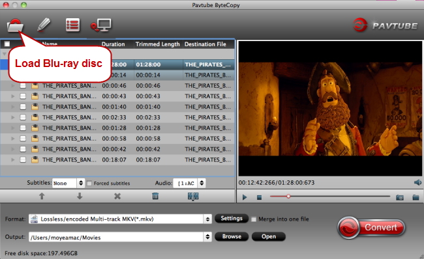Open the Subtitles None dropdown

click(68, 184)
